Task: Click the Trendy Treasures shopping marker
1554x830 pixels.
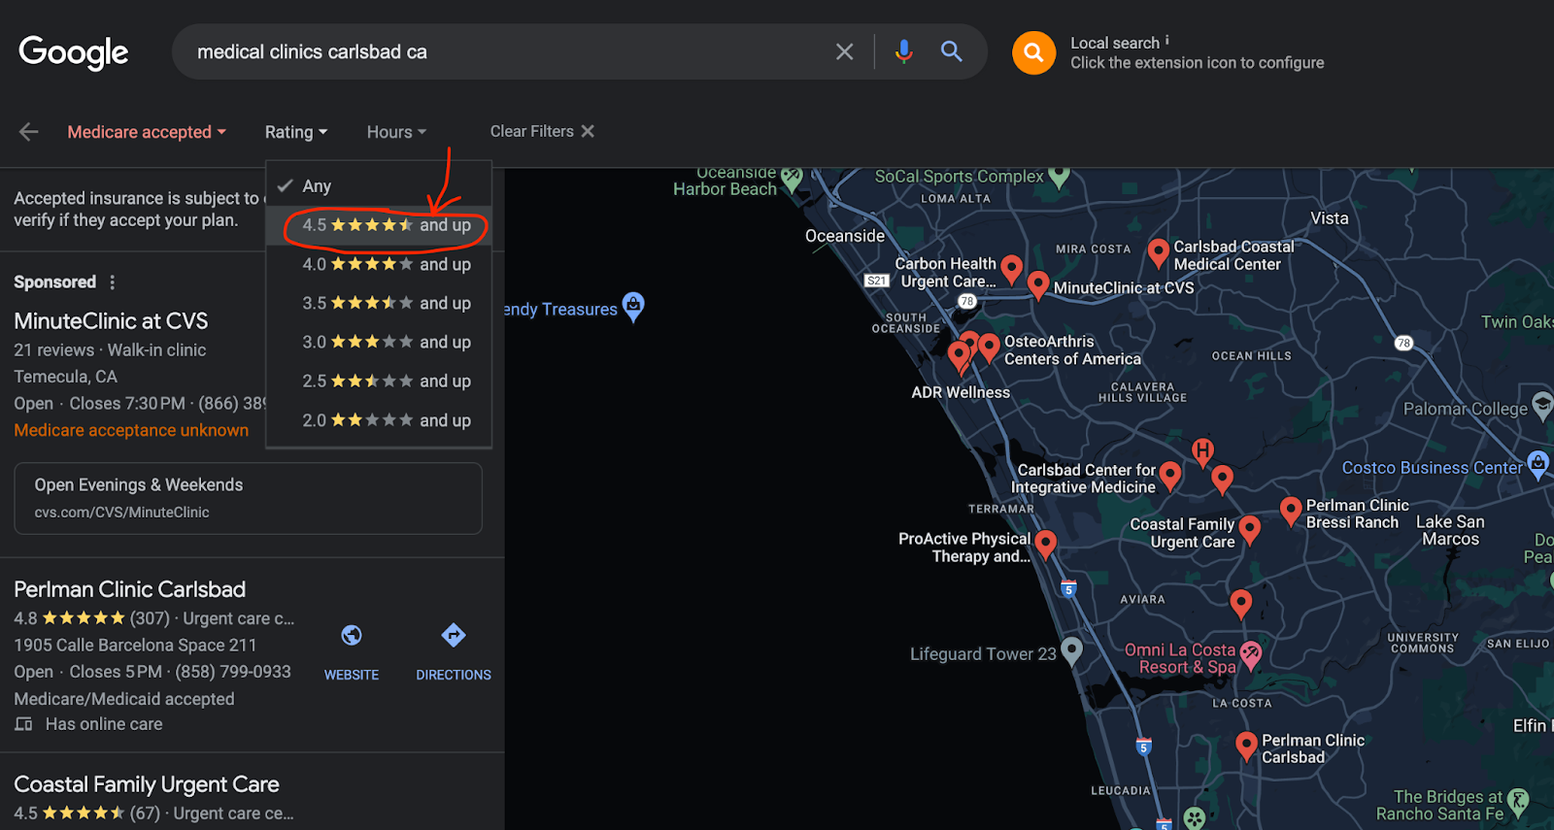Action: point(633,307)
